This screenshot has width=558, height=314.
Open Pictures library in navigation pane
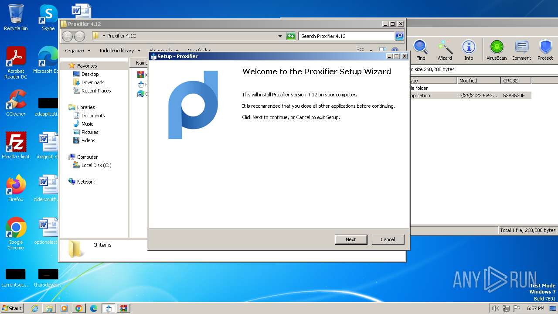(90, 132)
